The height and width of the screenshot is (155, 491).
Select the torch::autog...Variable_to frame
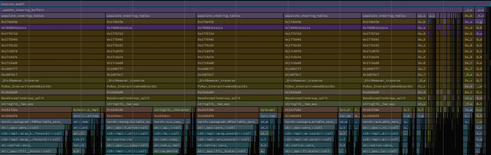[x=128, y=122]
